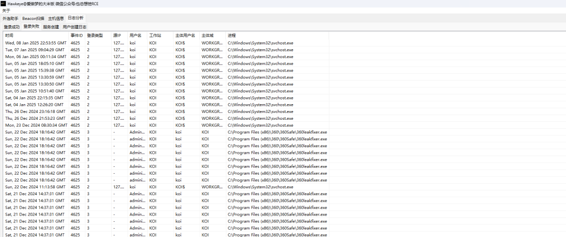Screen dimensions: 566x237
Task: Sort by the 事件ID column header
Action: 77,36
